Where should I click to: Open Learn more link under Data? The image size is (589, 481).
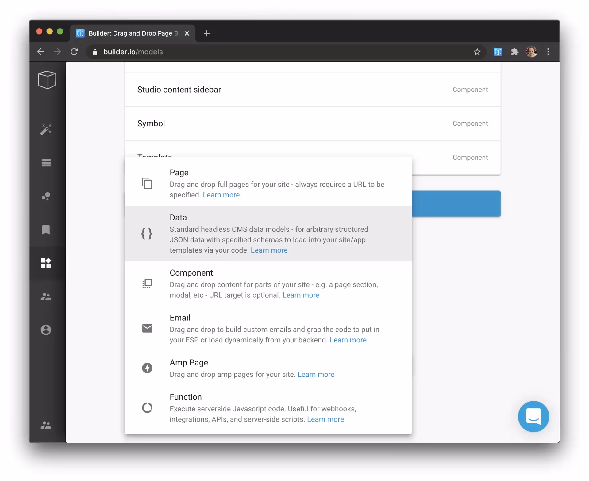click(x=269, y=250)
